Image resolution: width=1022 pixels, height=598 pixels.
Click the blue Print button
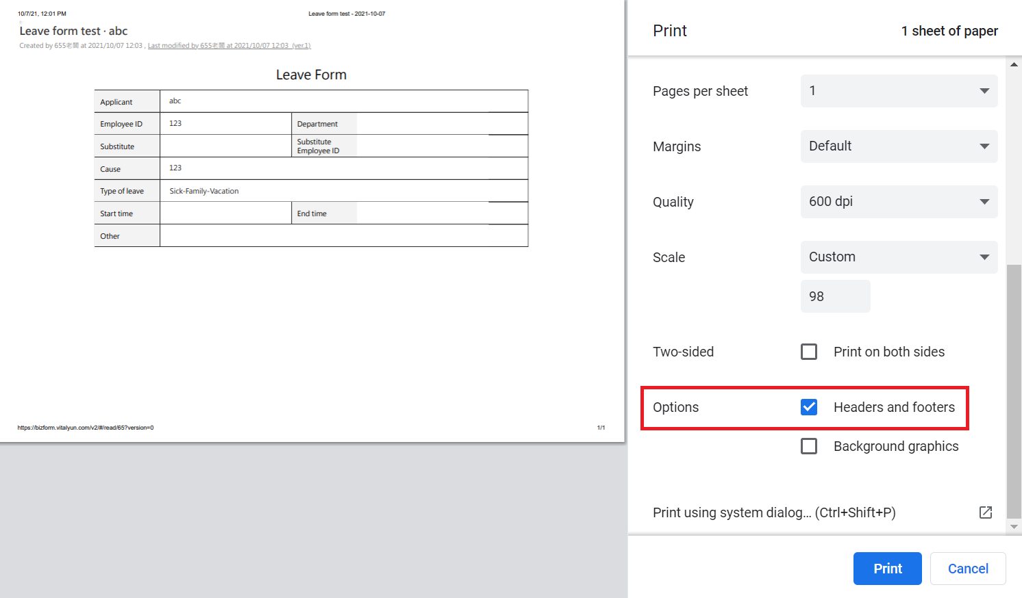point(887,569)
